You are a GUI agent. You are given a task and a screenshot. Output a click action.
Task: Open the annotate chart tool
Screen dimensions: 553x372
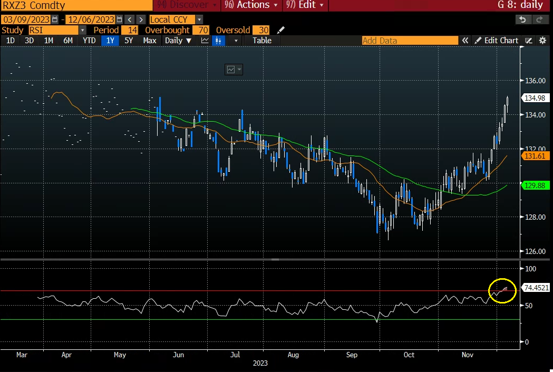tap(528, 41)
